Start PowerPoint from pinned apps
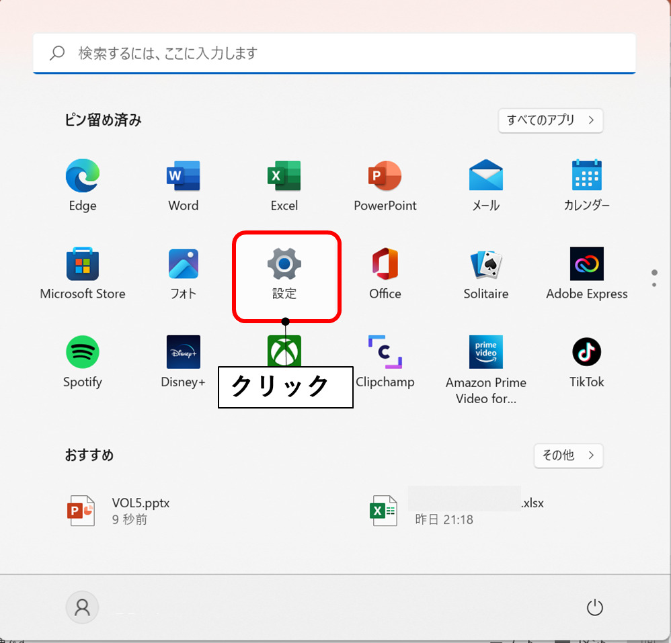 point(385,185)
